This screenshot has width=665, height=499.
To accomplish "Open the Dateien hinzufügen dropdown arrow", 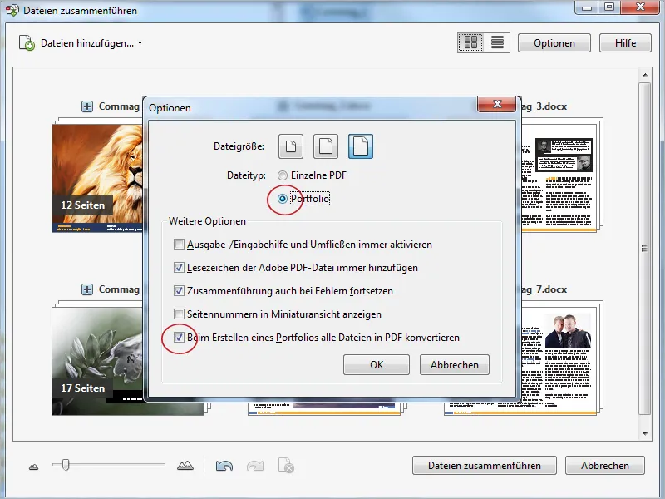I will (140, 43).
